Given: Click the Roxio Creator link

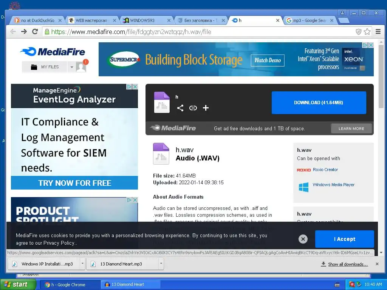Looking at the screenshot, I should [x=325, y=170].
